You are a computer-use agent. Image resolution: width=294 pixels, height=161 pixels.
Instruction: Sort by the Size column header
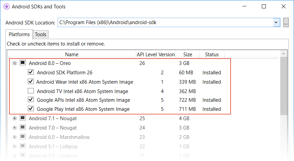pos(187,55)
